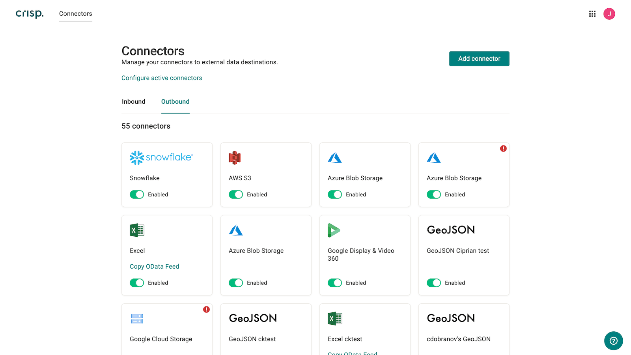Select Connectors in the top navigation

[x=75, y=13]
